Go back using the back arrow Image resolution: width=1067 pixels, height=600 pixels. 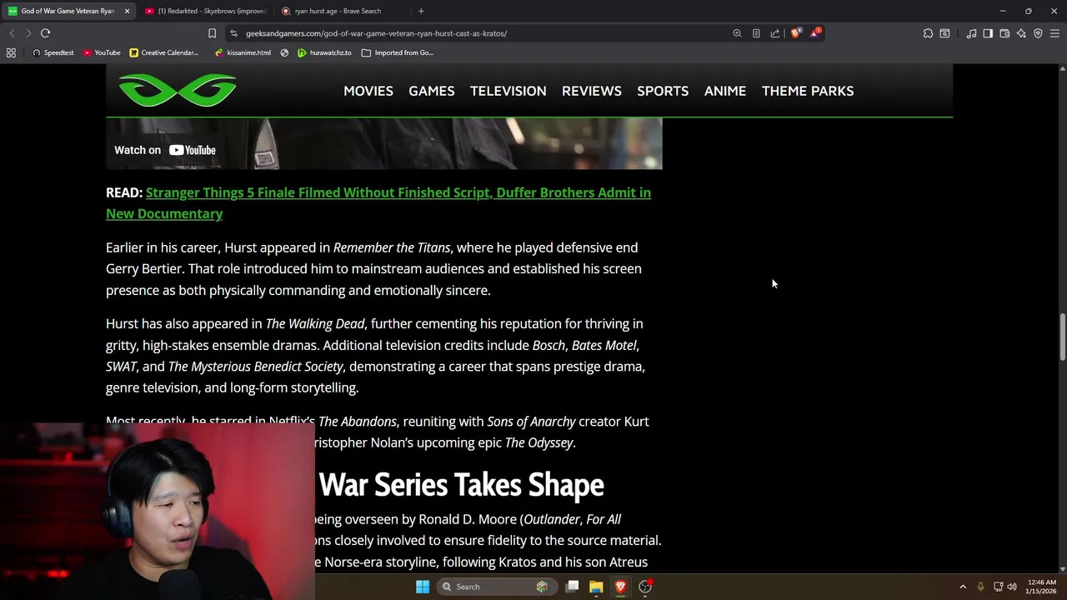[x=12, y=33]
